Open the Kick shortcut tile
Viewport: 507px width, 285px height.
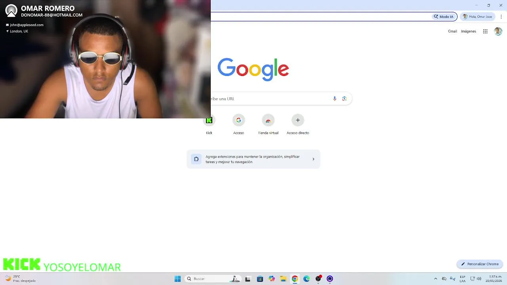209,125
